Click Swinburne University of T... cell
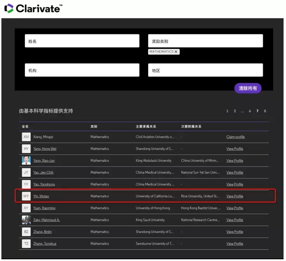 point(155,244)
